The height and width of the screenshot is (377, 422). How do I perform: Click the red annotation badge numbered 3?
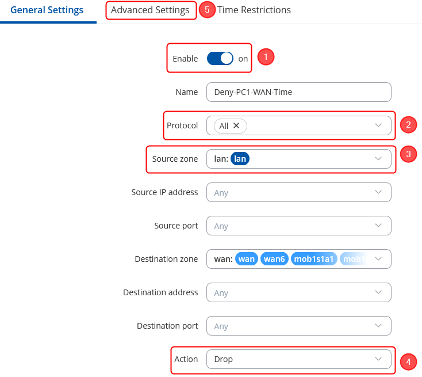[x=408, y=154]
